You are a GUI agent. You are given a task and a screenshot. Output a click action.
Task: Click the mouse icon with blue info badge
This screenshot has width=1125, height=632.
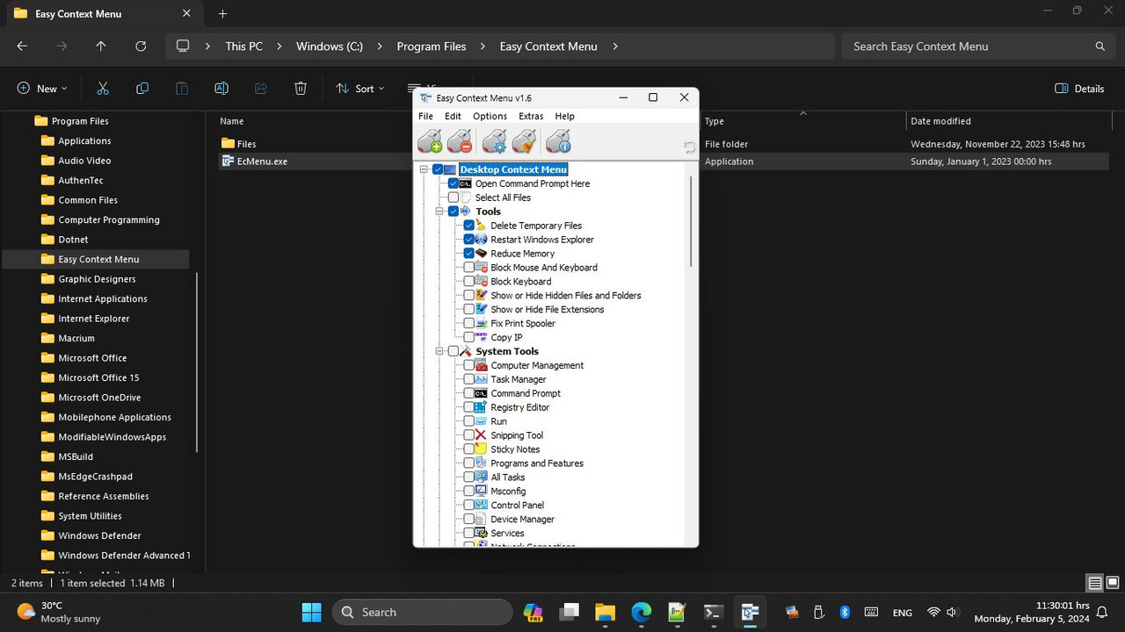pyautogui.click(x=558, y=140)
